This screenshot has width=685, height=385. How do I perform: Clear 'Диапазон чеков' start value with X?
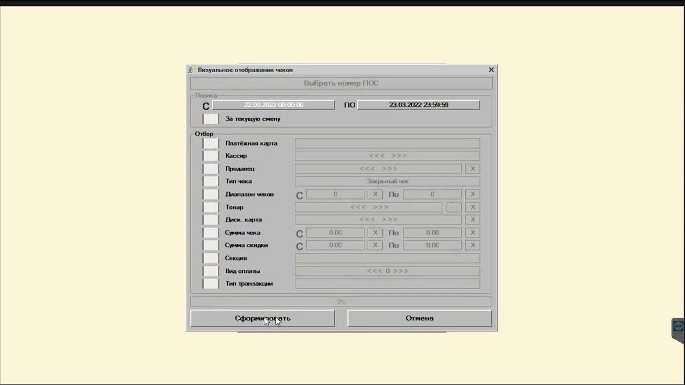[x=375, y=194]
